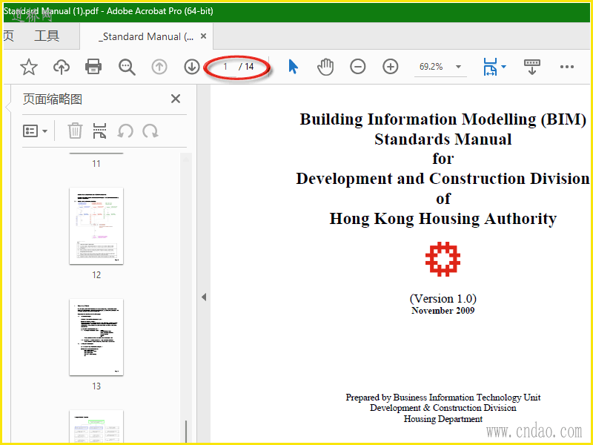This screenshot has height=445, width=593.
Task: Zoom in with plus icon
Action: pyautogui.click(x=391, y=67)
